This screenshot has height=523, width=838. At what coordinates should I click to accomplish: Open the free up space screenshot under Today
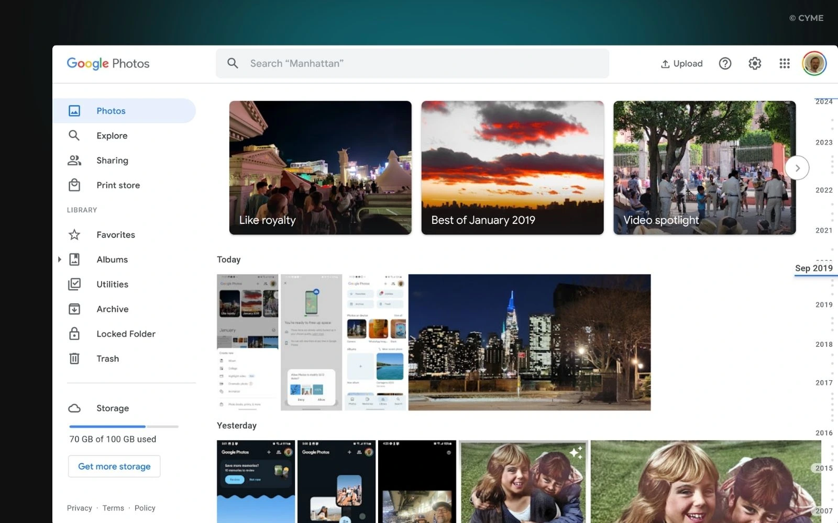(311, 343)
